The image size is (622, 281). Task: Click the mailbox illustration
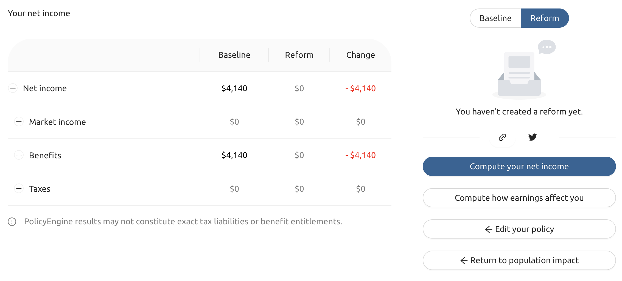pos(519,74)
